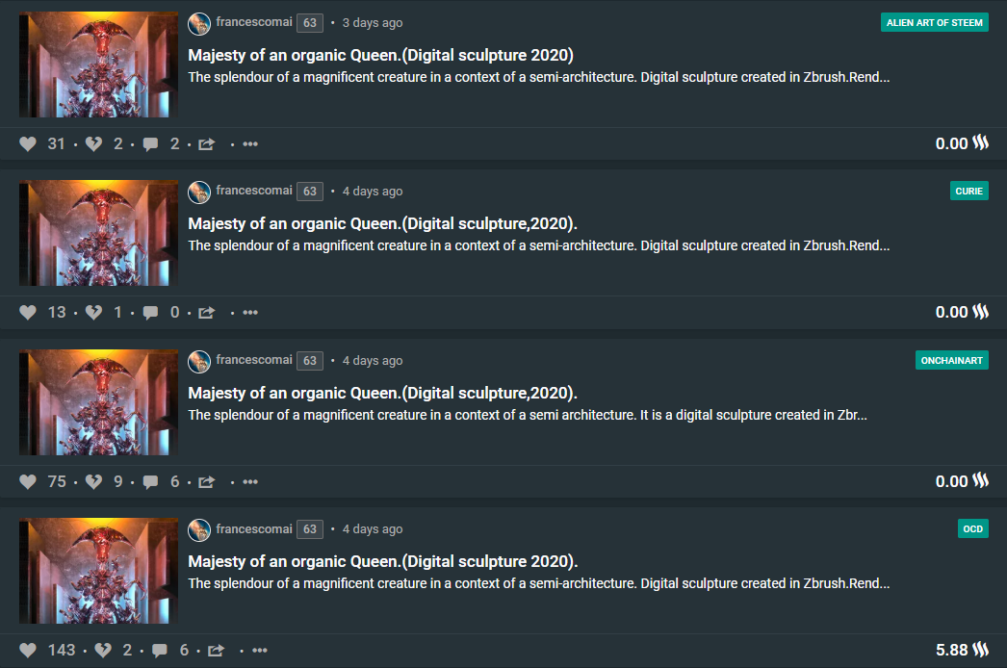Open the ALIEN ART OF STEEM community tag
The image size is (1007, 668).
coord(934,22)
